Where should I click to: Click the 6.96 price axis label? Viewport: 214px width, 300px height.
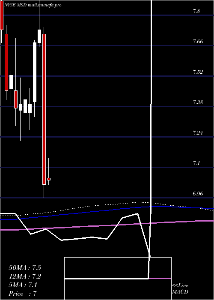click(198, 194)
